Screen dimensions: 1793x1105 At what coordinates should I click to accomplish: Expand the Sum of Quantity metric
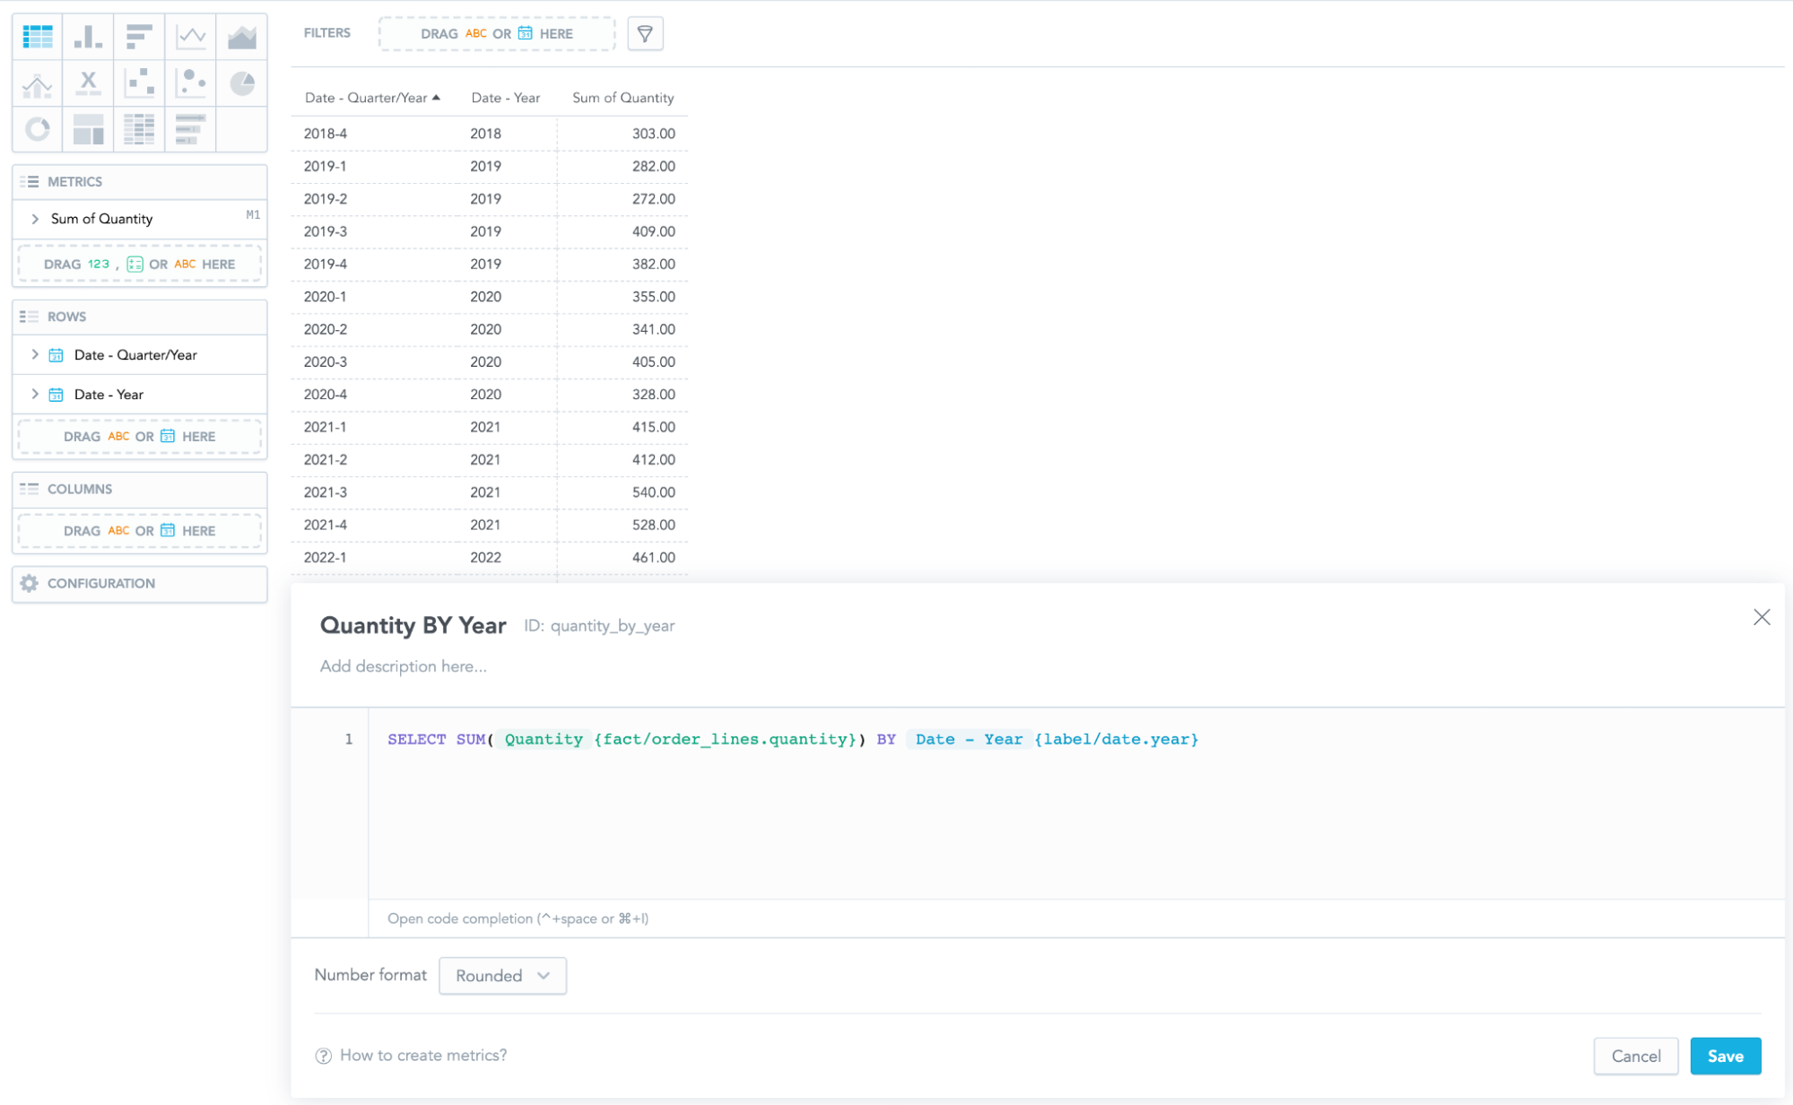(35, 219)
